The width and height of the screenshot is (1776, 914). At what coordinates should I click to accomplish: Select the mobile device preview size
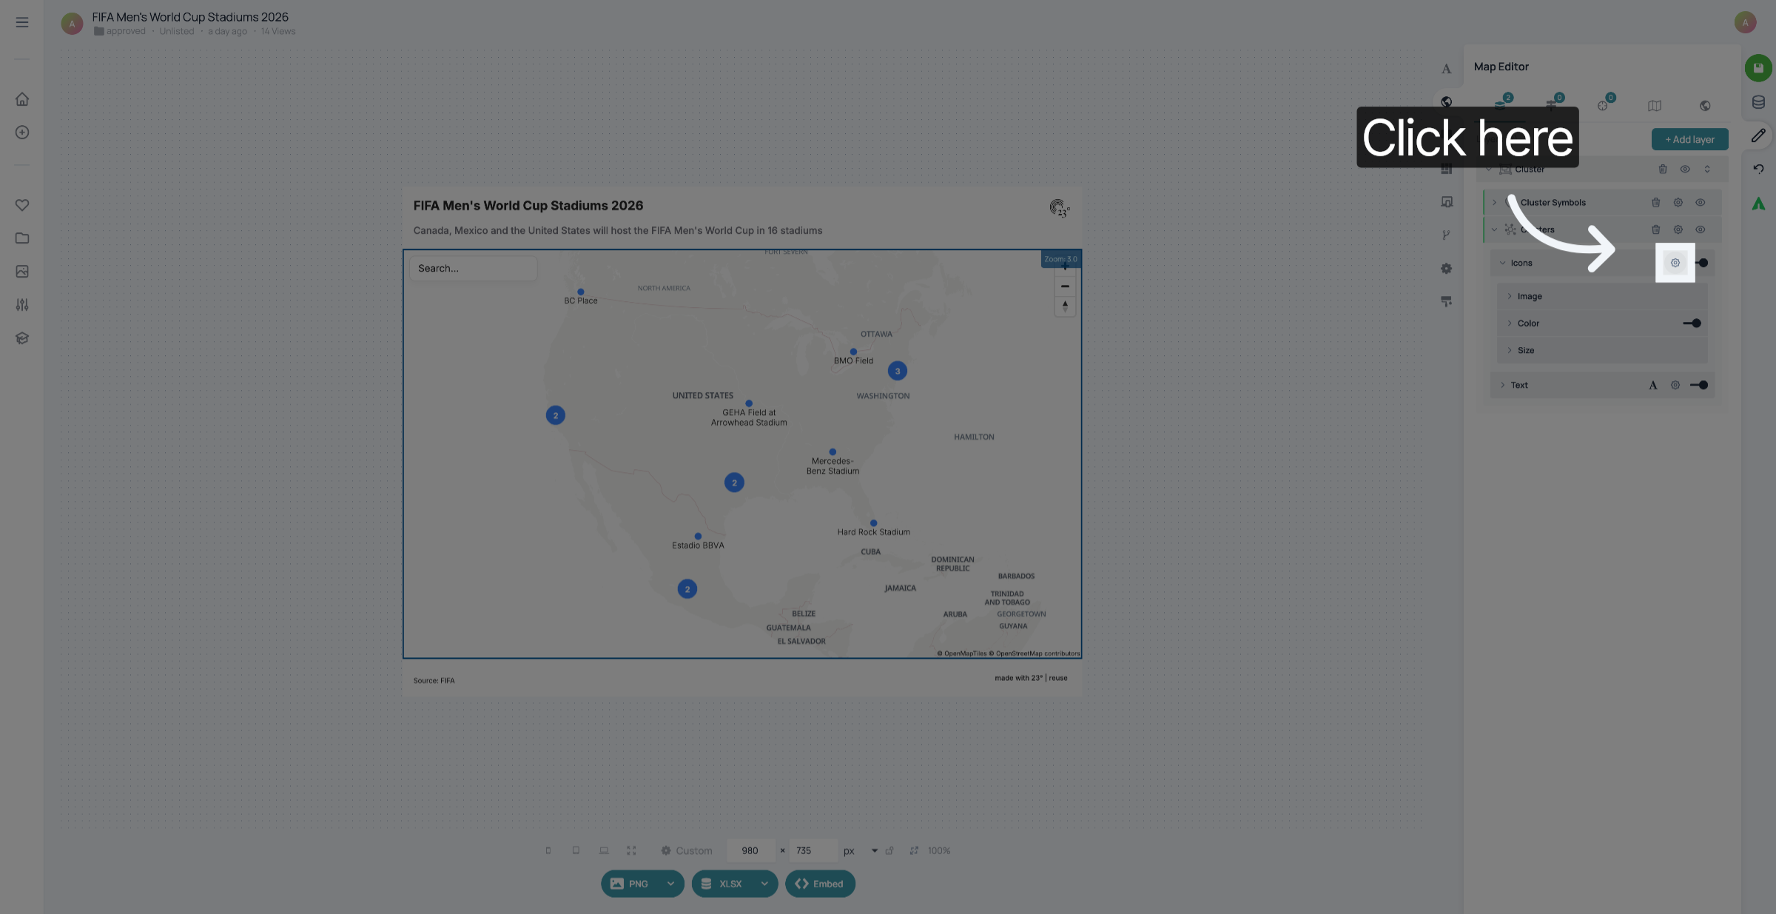click(x=548, y=851)
